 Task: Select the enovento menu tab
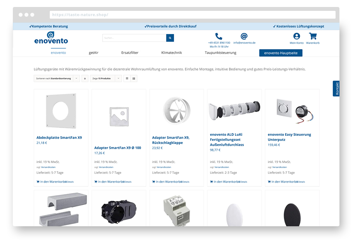tap(58, 53)
